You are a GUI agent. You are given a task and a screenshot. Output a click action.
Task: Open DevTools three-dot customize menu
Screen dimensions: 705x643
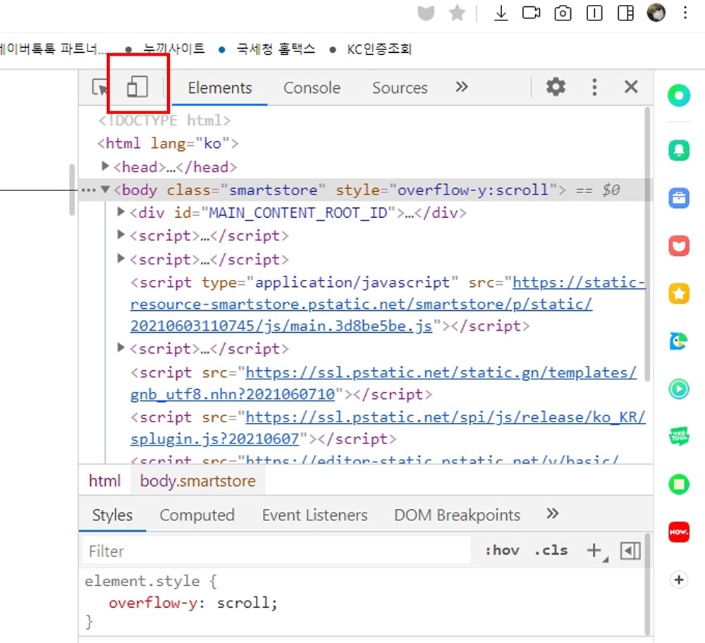coord(594,87)
